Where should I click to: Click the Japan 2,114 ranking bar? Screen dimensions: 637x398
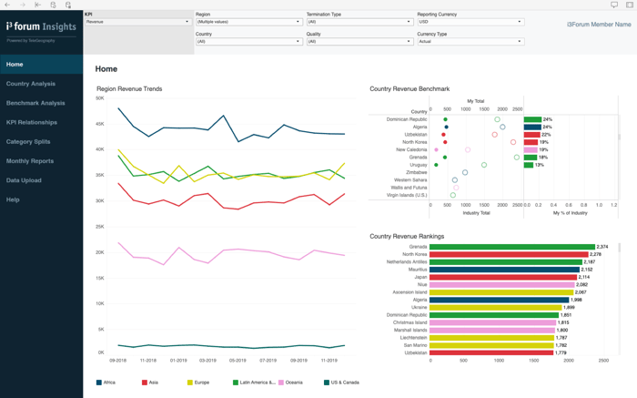tap(503, 277)
